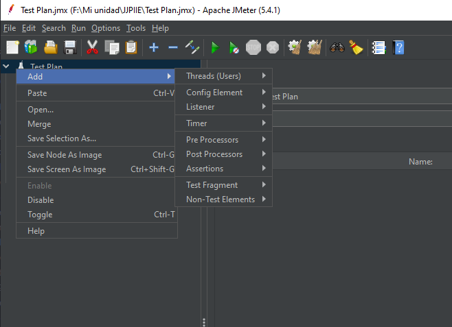
Task: Collapse the Test Plan tree node chevron
Action: (5, 66)
